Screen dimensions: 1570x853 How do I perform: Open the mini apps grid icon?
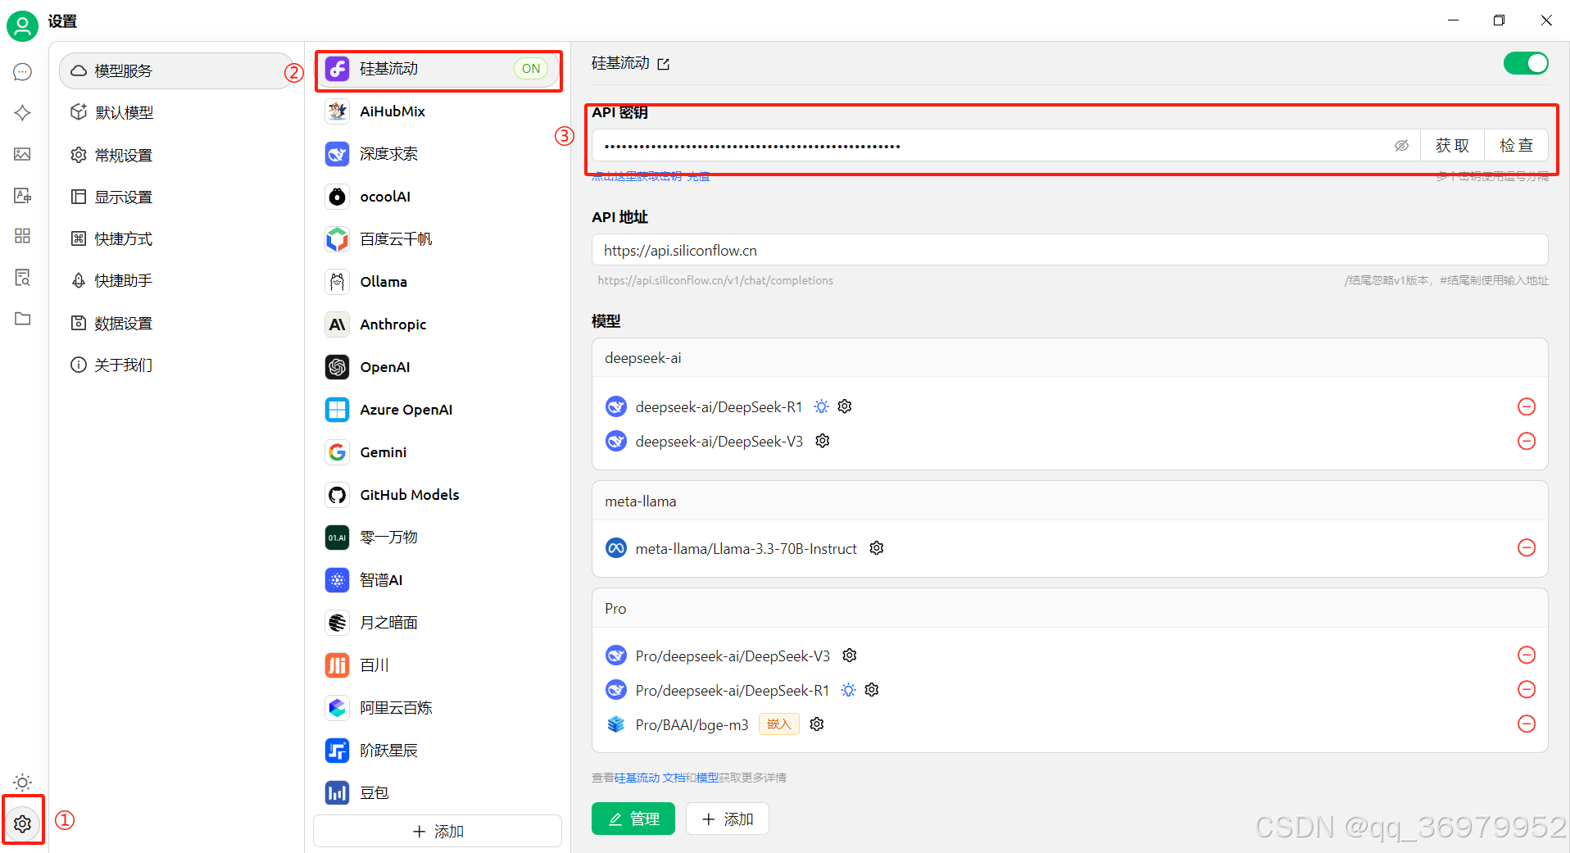tap(22, 236)
